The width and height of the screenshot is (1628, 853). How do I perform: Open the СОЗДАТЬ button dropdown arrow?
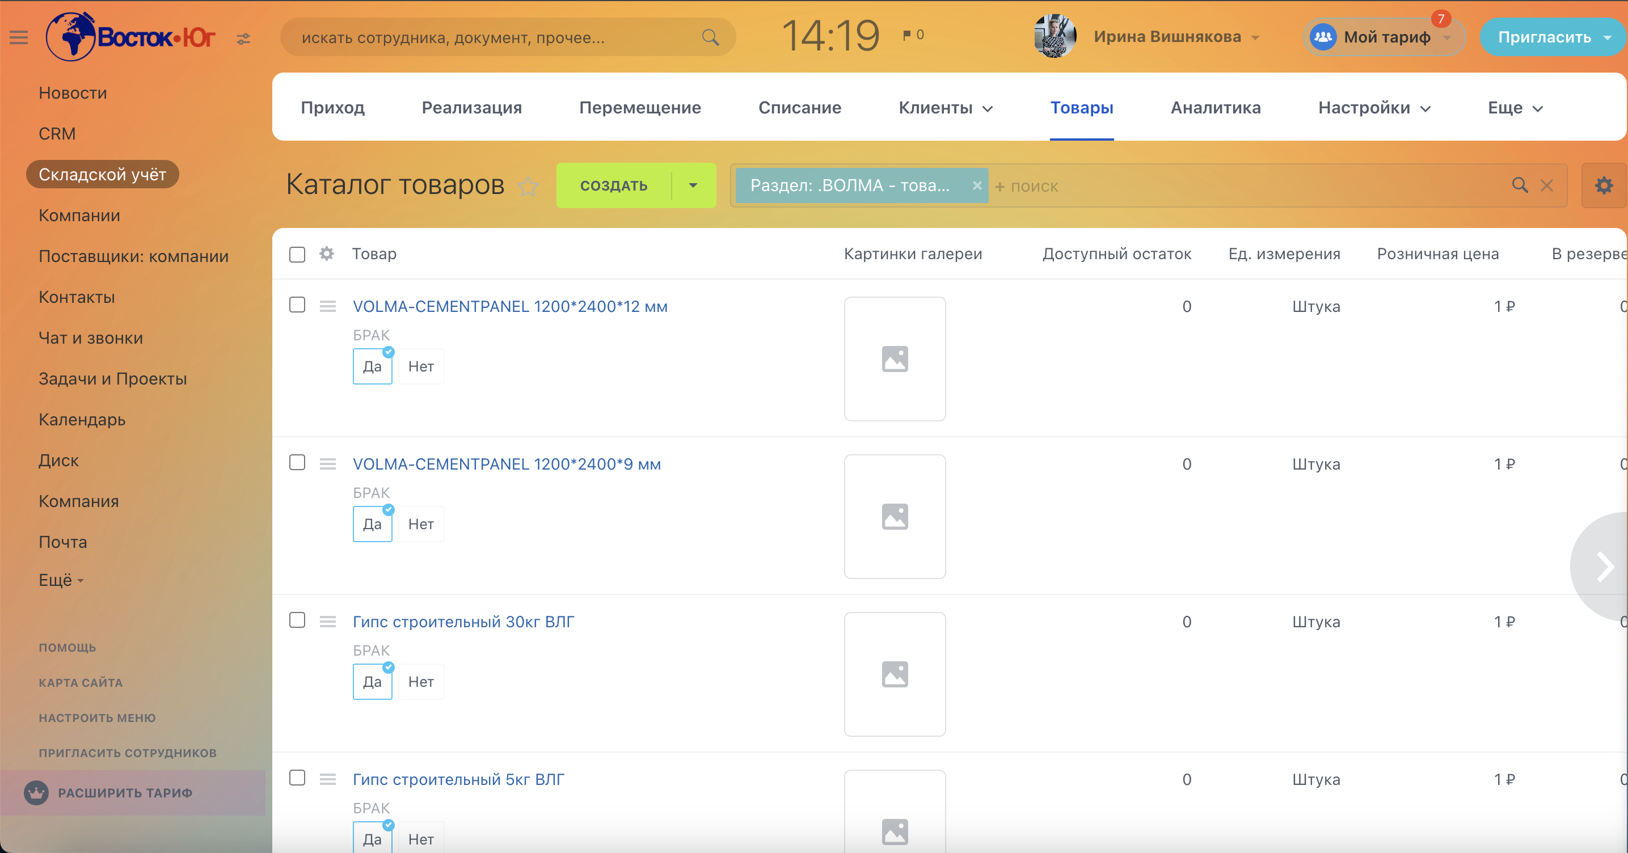(x=693, y=186)
